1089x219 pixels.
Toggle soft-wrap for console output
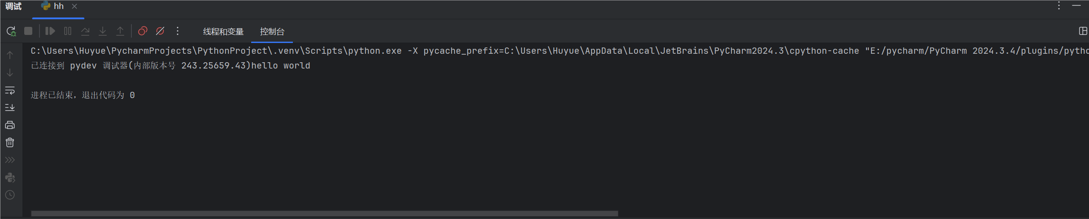pyautogui.click(x=10, y=90)
